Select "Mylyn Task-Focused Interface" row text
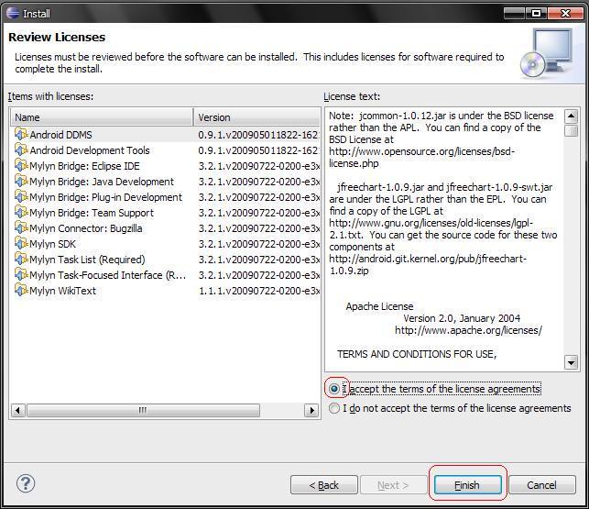The width and height of the screenshot is (589, 509). (x=108, y=275)
